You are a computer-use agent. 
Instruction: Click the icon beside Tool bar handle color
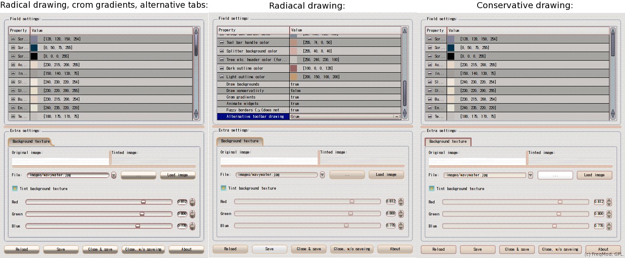point(222,43)
